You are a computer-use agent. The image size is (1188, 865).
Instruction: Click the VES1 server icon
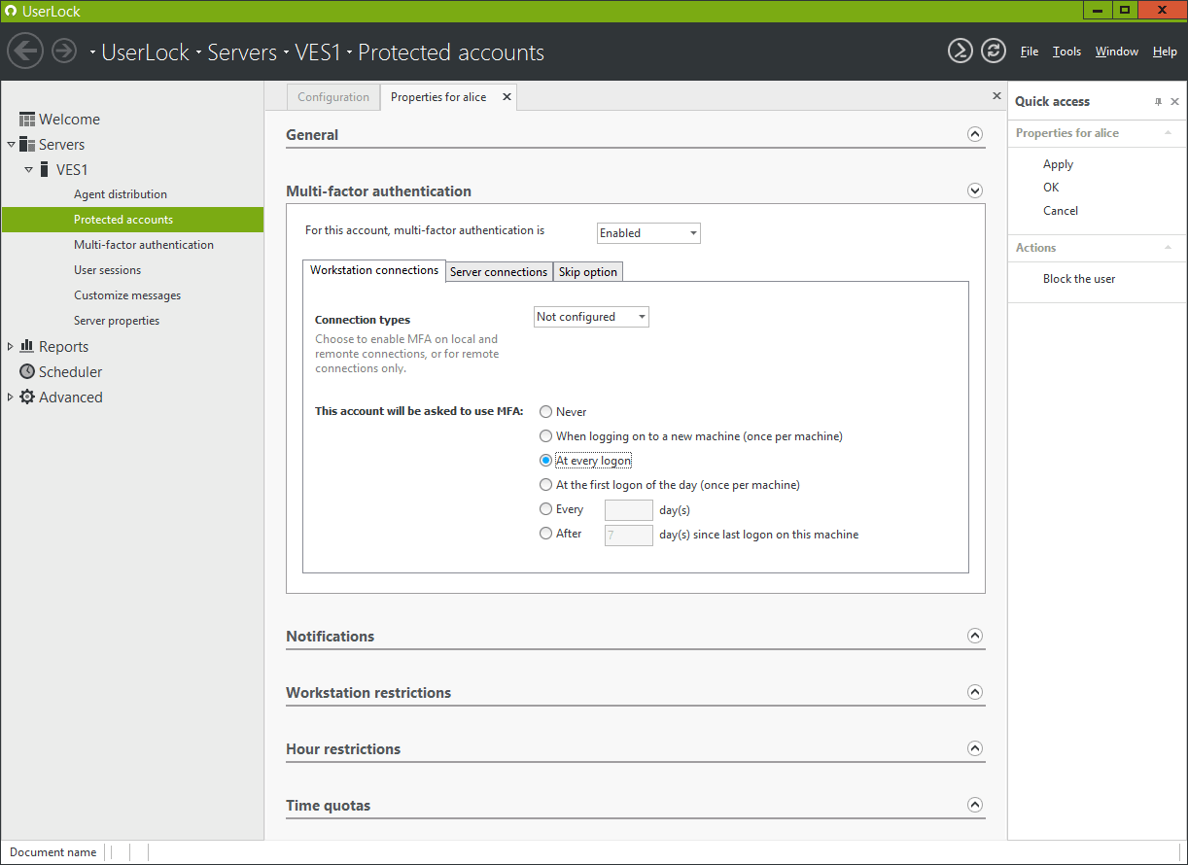click(45, 169)
